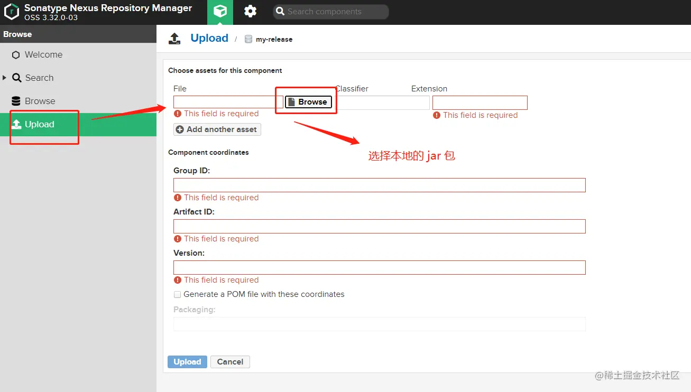Click the Classifier input field
Viewport: 691px width, 392px height.
(383, 102)
